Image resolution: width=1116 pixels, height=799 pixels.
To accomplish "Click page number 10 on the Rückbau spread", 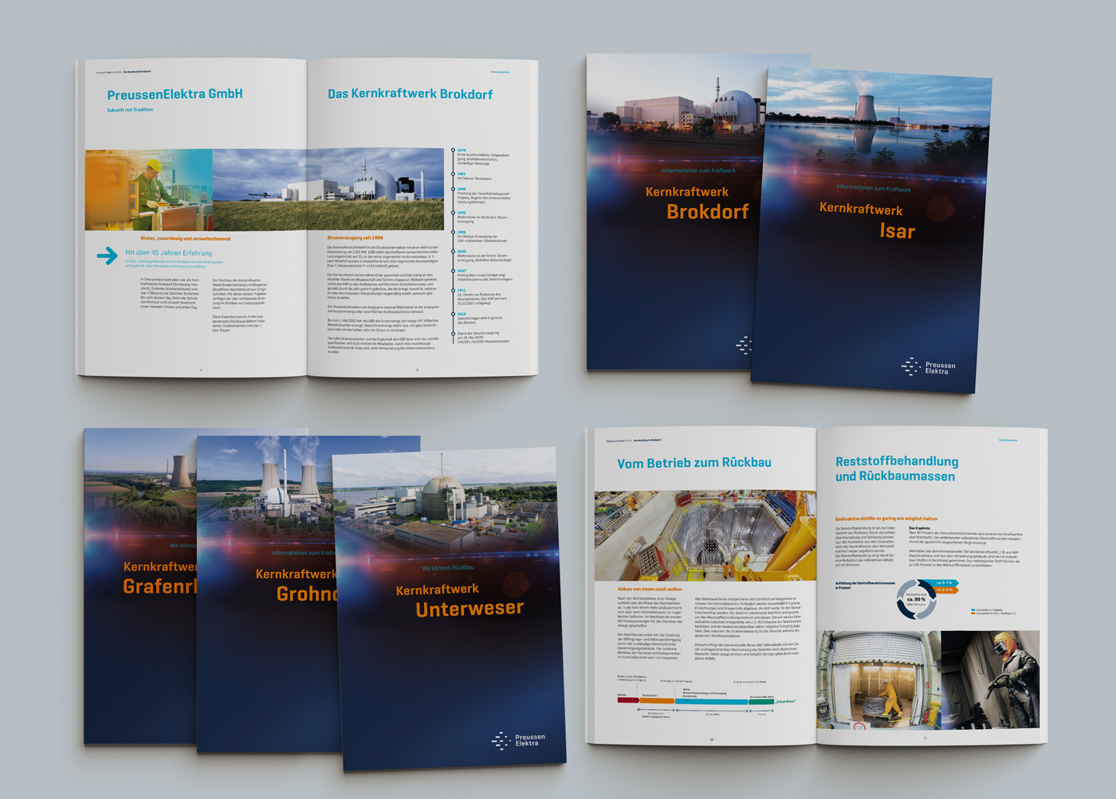I will click(x=712, y=739).
